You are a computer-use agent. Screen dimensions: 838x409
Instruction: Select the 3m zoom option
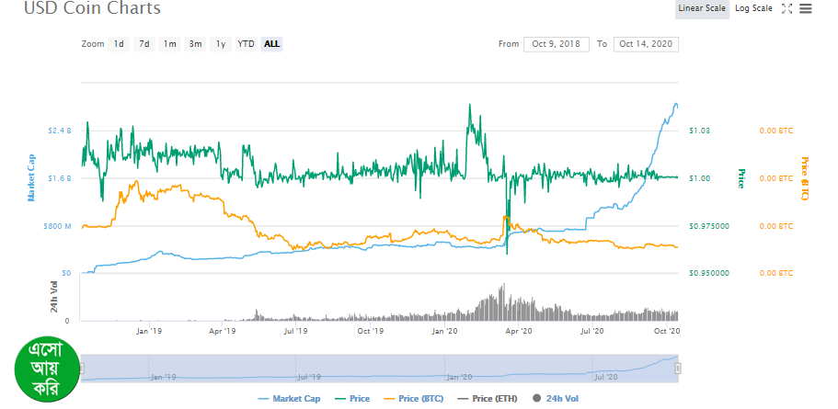[195, 44]
